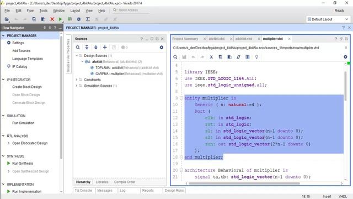The height and width of the screenshot is (199, 353).
Task: Save file icon in editor toolbar
Action: click(184, 57)
